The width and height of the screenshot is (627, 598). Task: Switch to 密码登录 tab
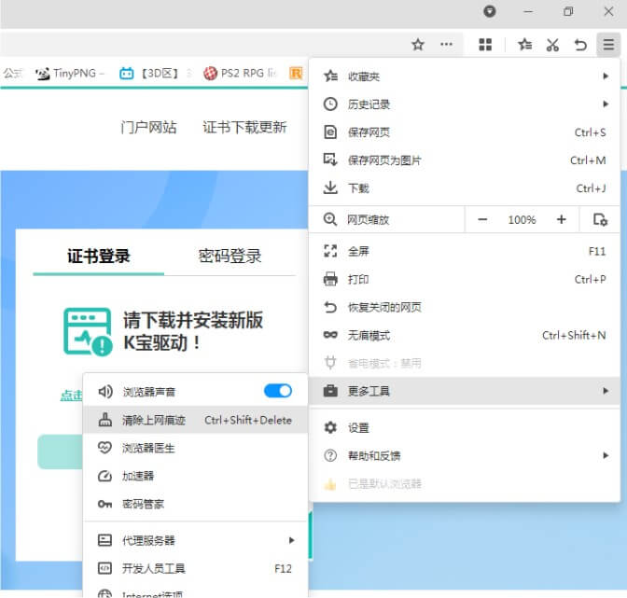coord(230,257)
